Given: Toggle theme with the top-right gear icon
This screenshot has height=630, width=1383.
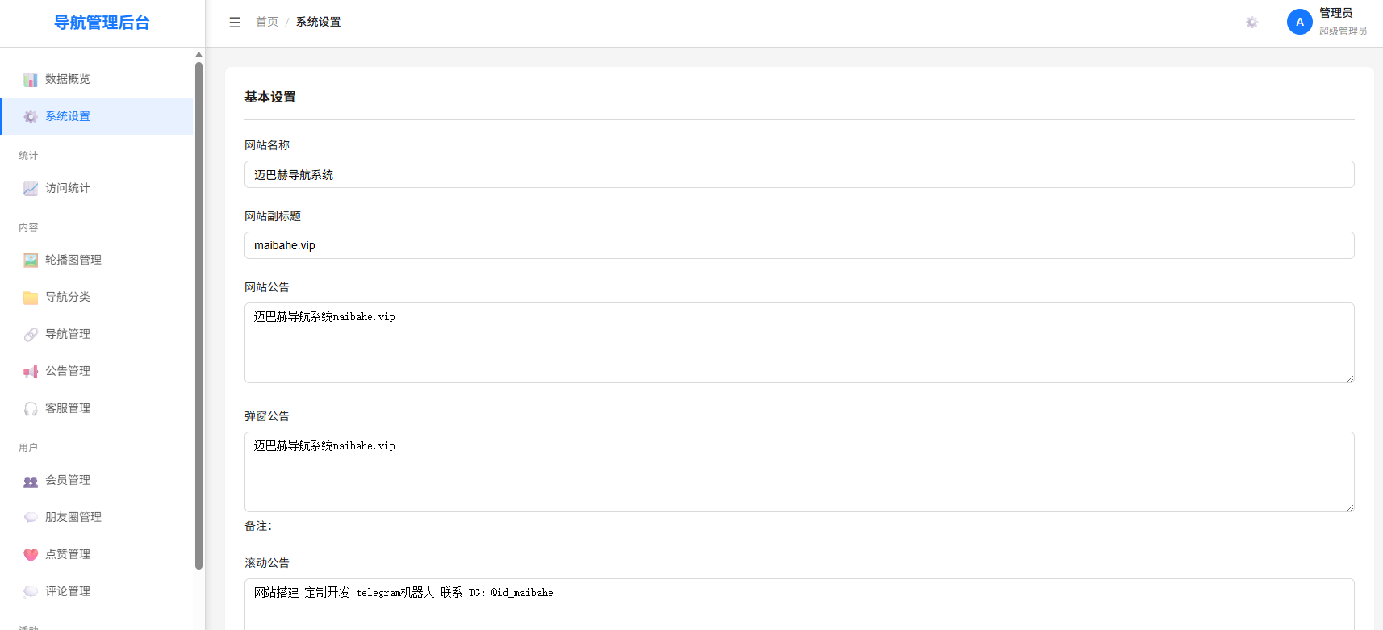Looking at the screenshot, I should pos(1252,23).
